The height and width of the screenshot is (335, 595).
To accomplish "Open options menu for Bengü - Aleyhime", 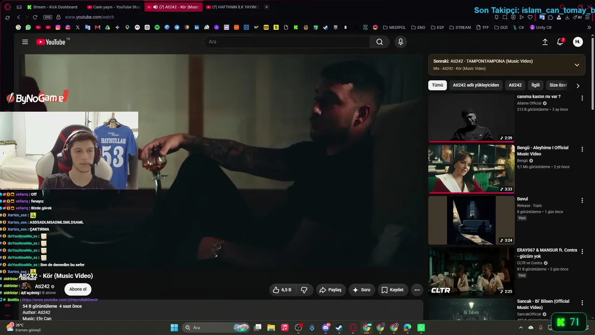I will tap(582, 149).
